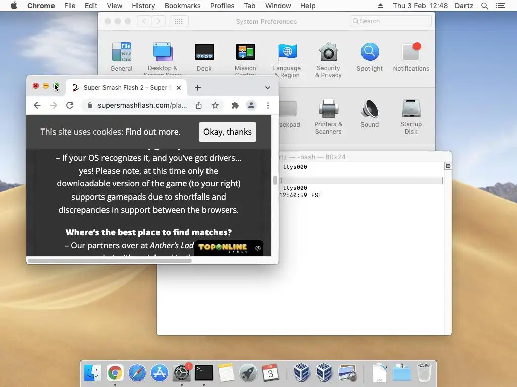517x387 pixels.
Task: Open the Tab menu
Action: [x=250, y=6]
